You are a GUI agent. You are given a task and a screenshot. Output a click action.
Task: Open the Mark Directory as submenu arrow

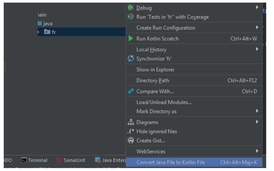[x=257, y=111]
